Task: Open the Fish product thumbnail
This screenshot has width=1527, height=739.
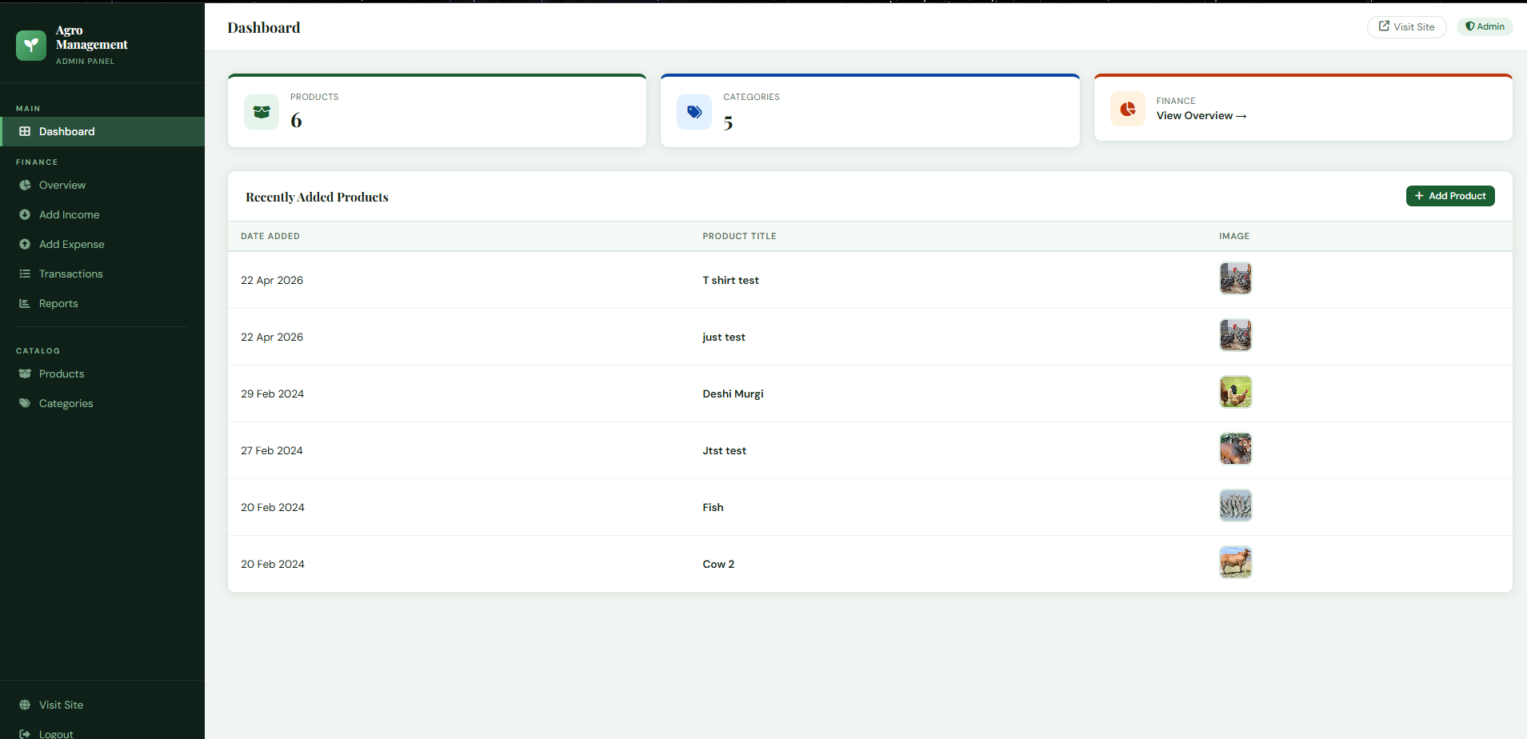Action: tap(1236, 505)
